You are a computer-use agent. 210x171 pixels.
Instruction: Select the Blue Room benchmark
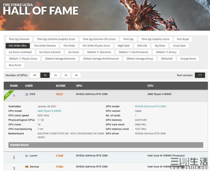[15, 65]
